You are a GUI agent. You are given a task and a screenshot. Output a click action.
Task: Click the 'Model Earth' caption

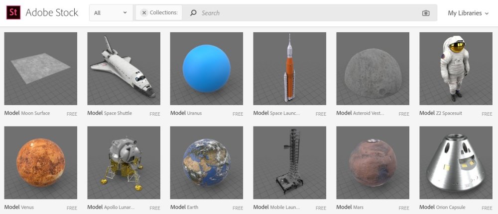184,207
